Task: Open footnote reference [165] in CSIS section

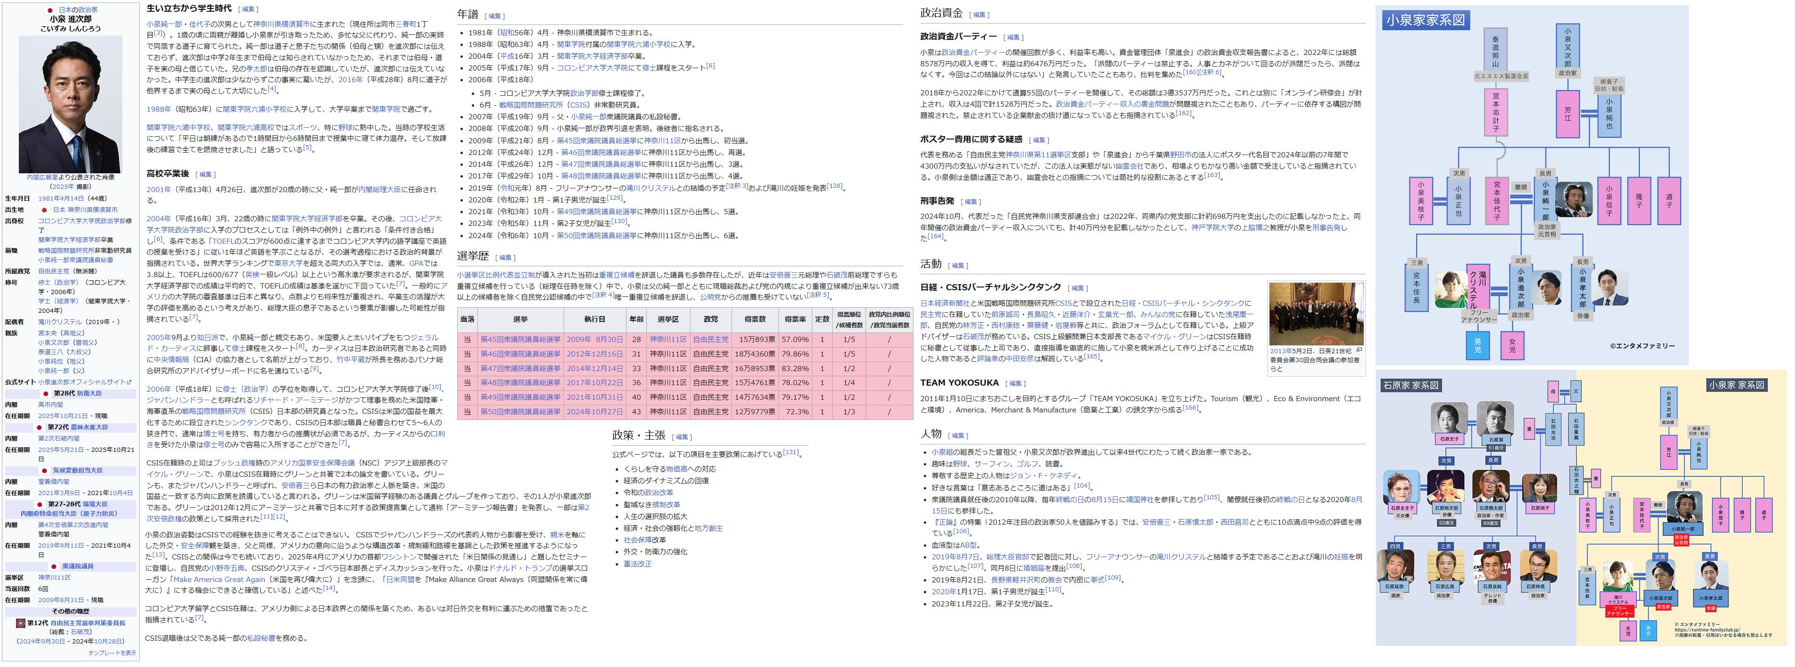Action: (1092, 357)
